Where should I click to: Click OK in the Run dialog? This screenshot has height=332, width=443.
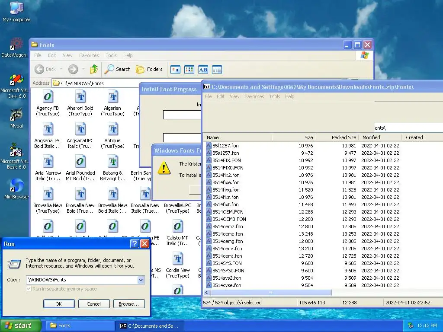coord(59,304)
